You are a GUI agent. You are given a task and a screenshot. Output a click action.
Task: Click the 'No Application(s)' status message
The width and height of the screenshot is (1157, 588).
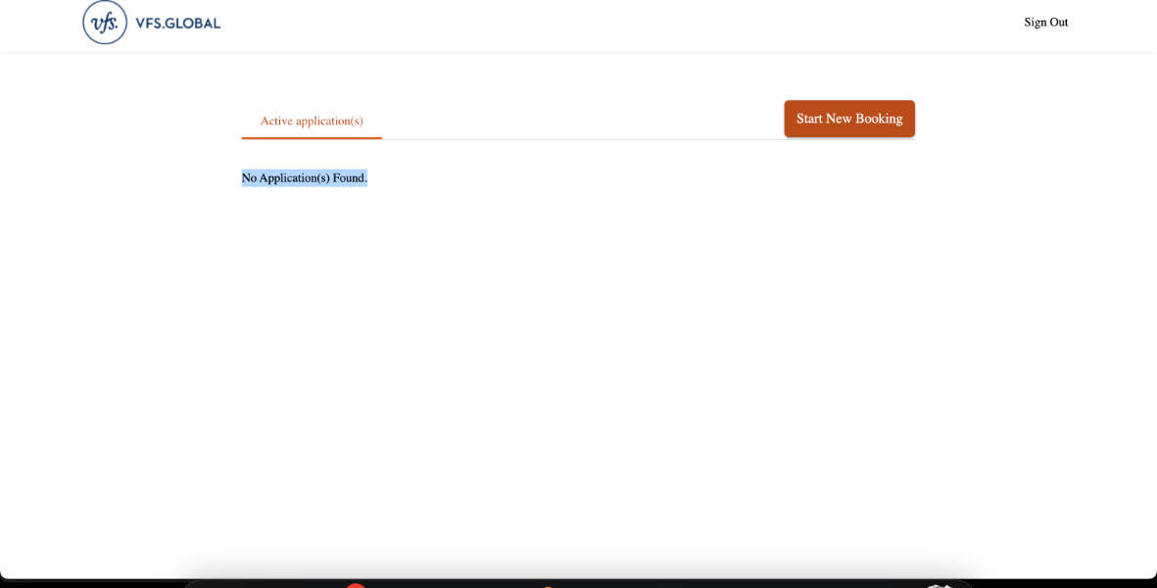pyautogui.click(x=286, y=177)
